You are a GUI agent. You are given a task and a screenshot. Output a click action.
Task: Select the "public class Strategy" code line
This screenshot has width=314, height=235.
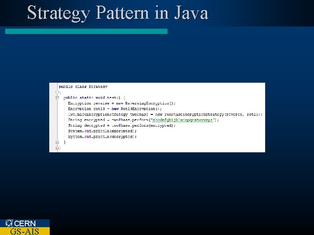83,87
